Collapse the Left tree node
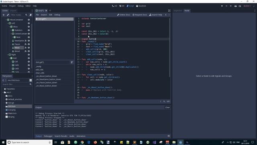The height and width of the screenshot is (145, 257). tap(8, 23)
